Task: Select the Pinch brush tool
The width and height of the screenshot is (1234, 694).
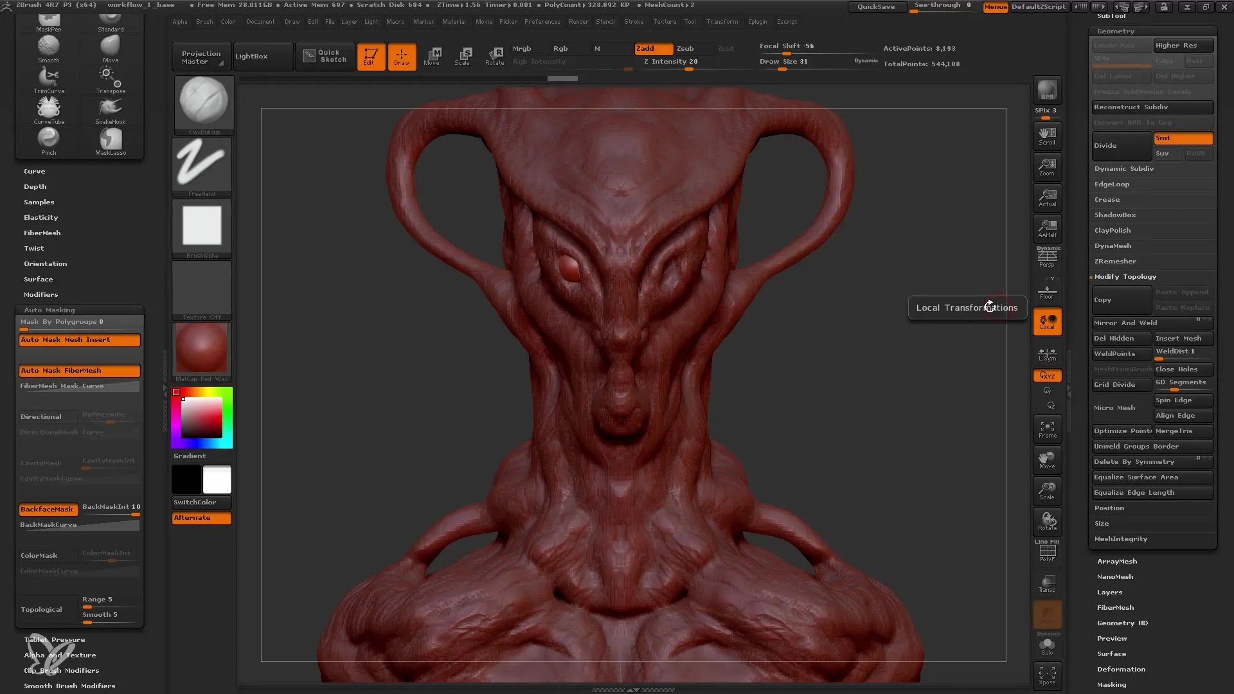Action: pyautogui.click(x=48, y=140)
